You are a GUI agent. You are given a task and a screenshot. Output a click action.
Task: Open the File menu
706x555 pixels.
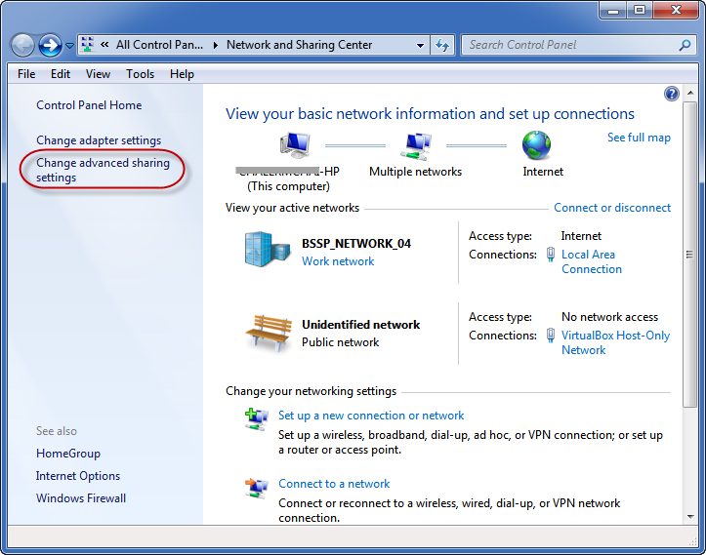coord(26,74)
